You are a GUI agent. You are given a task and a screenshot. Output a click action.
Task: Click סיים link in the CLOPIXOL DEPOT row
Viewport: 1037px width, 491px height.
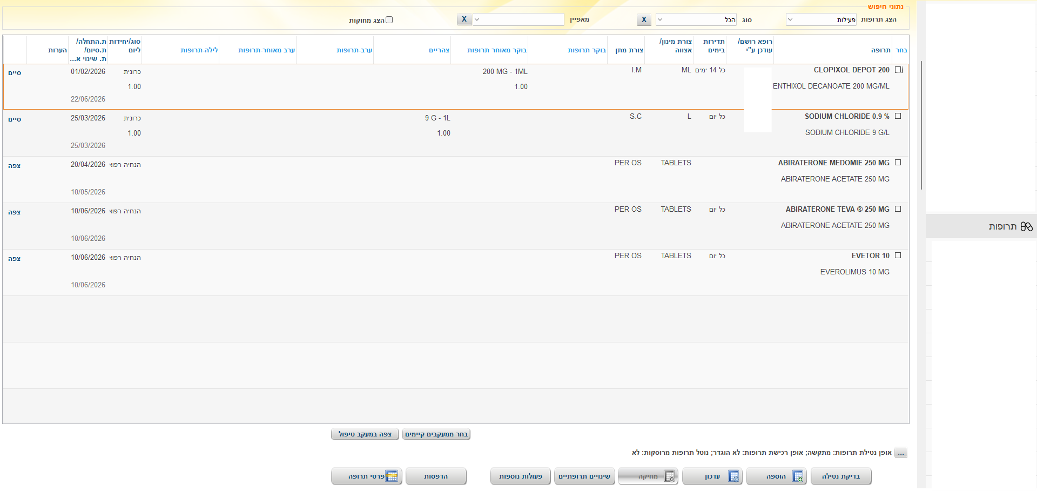15,73
